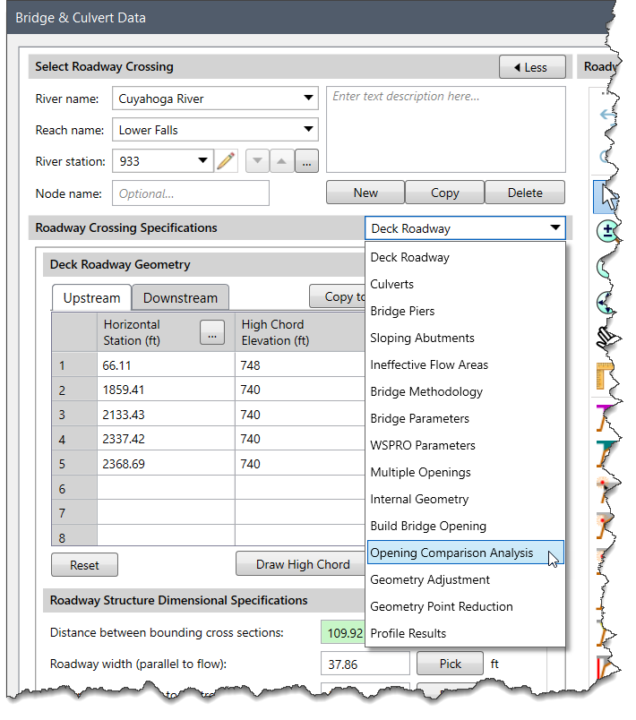Choose Deck Roadway from the list

click(x=465, y=257)
